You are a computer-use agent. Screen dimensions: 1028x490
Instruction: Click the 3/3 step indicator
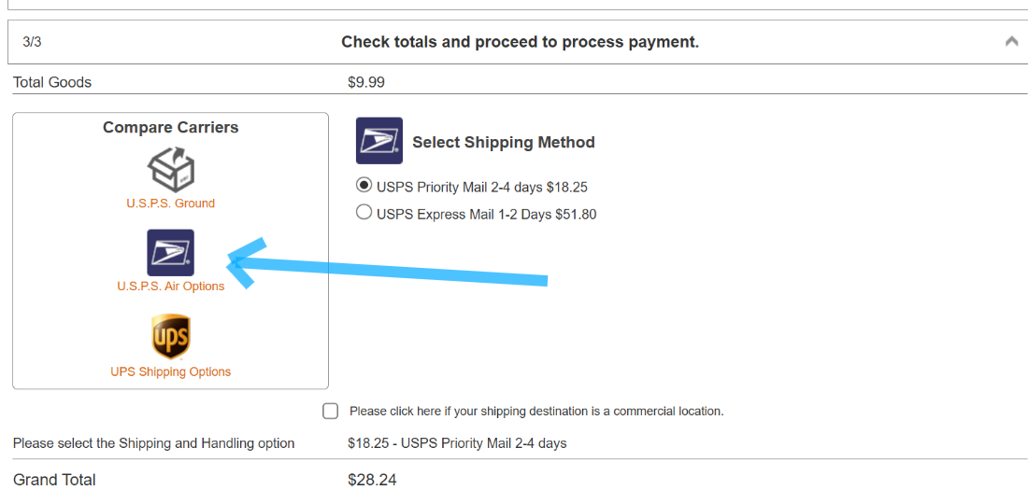[x=32, y=42]
